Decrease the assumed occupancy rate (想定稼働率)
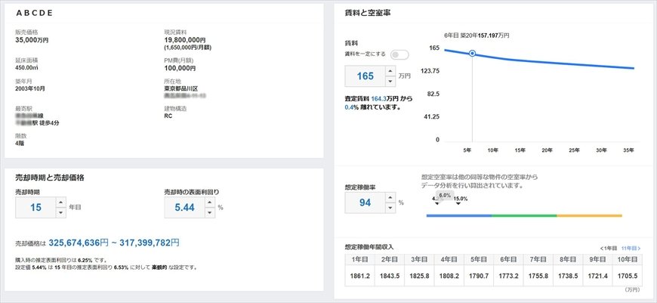657x303 pixels. point(390,207)
